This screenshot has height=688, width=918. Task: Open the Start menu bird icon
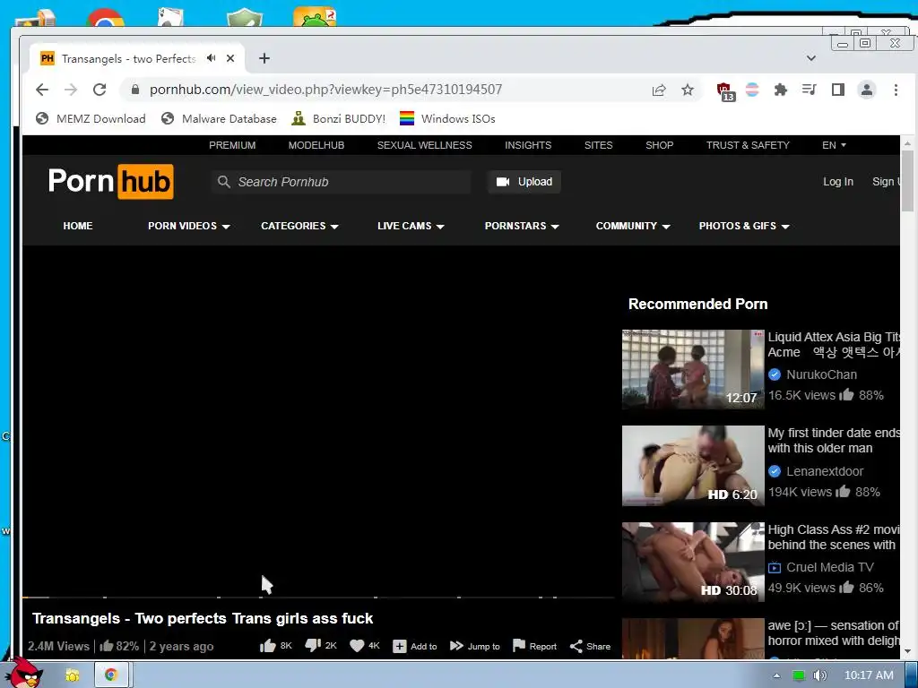(x=26, y=672)
